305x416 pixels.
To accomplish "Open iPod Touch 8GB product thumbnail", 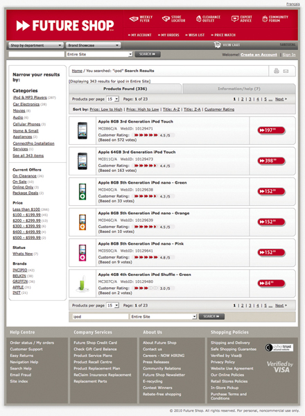I will tap(82, 130).
